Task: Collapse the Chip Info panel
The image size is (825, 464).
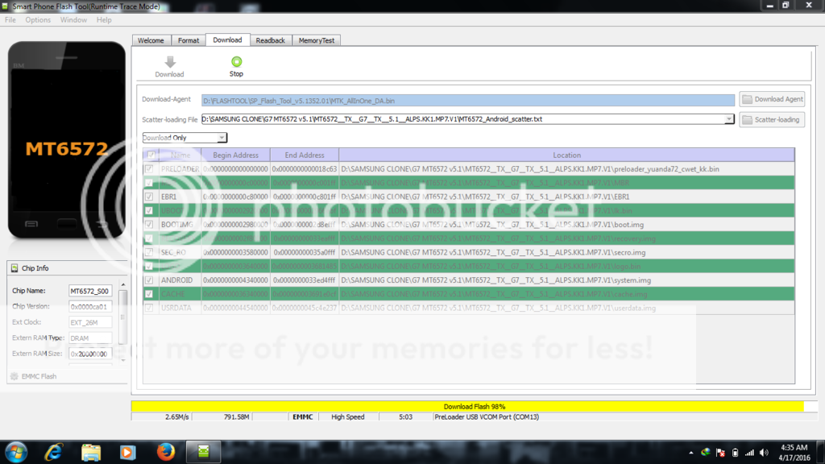Action: tap(13, 268)
